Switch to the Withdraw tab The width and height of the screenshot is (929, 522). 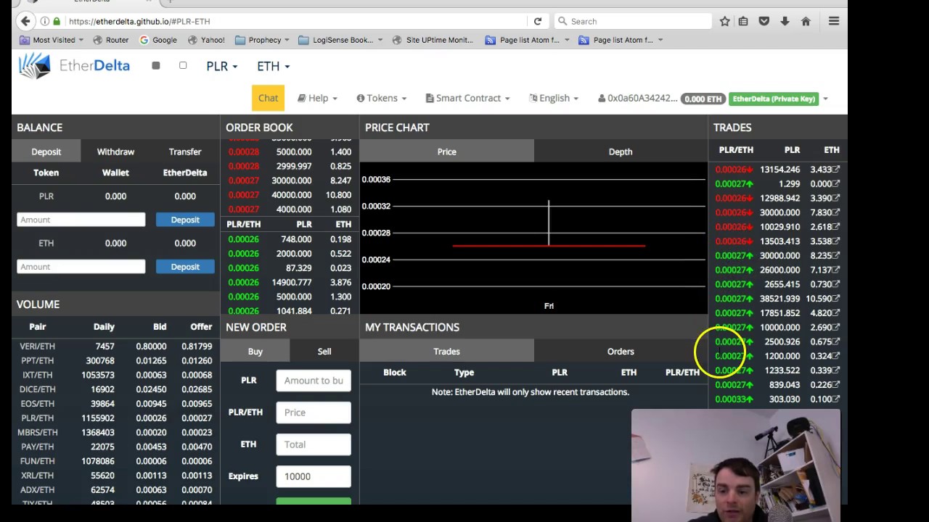point(115,152)
